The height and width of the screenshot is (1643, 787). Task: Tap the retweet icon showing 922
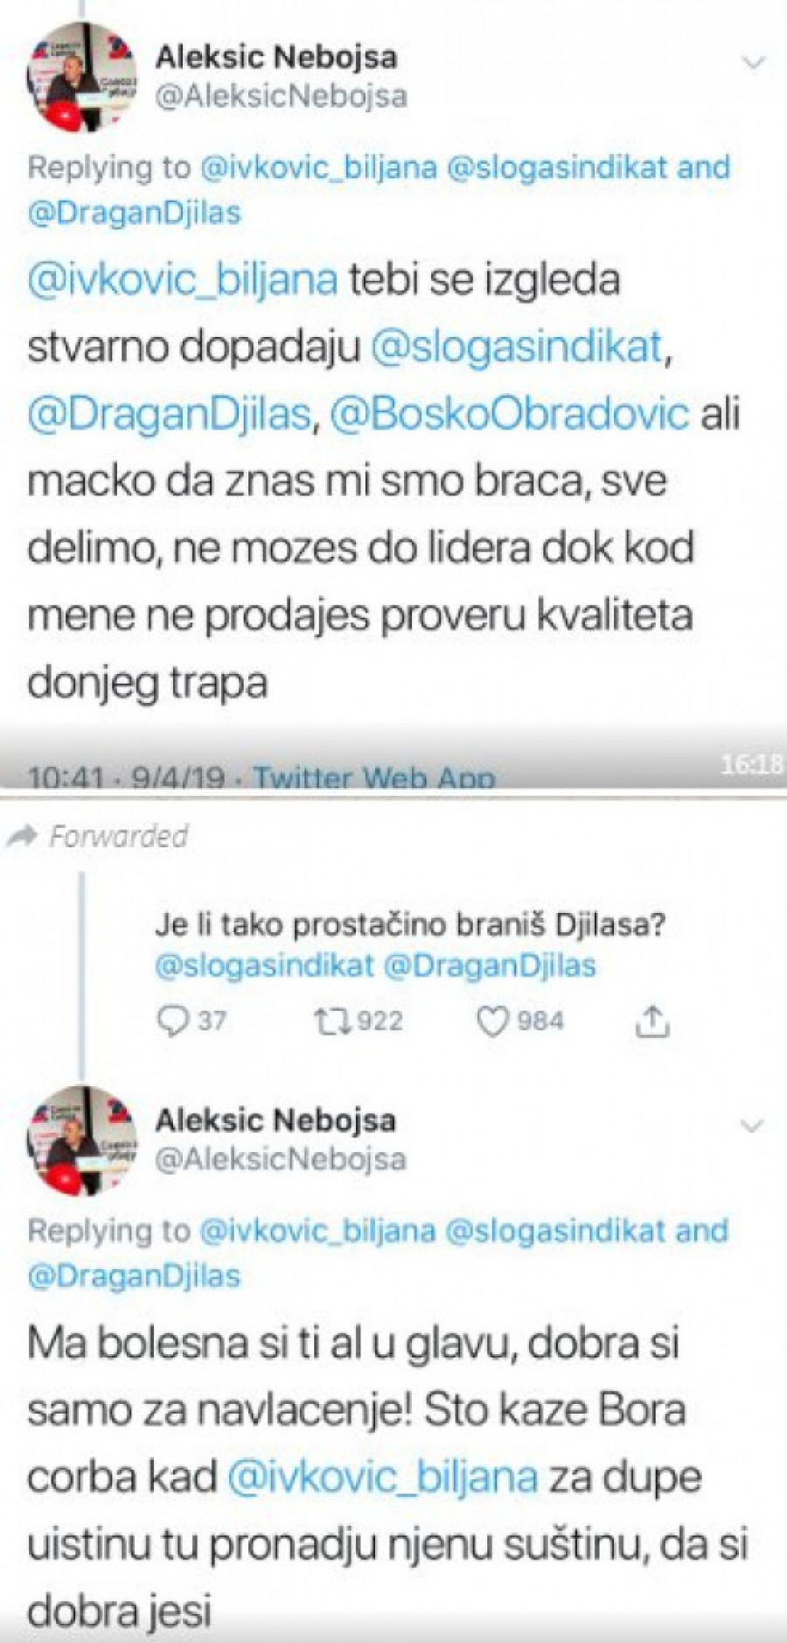click(330, 1021)
